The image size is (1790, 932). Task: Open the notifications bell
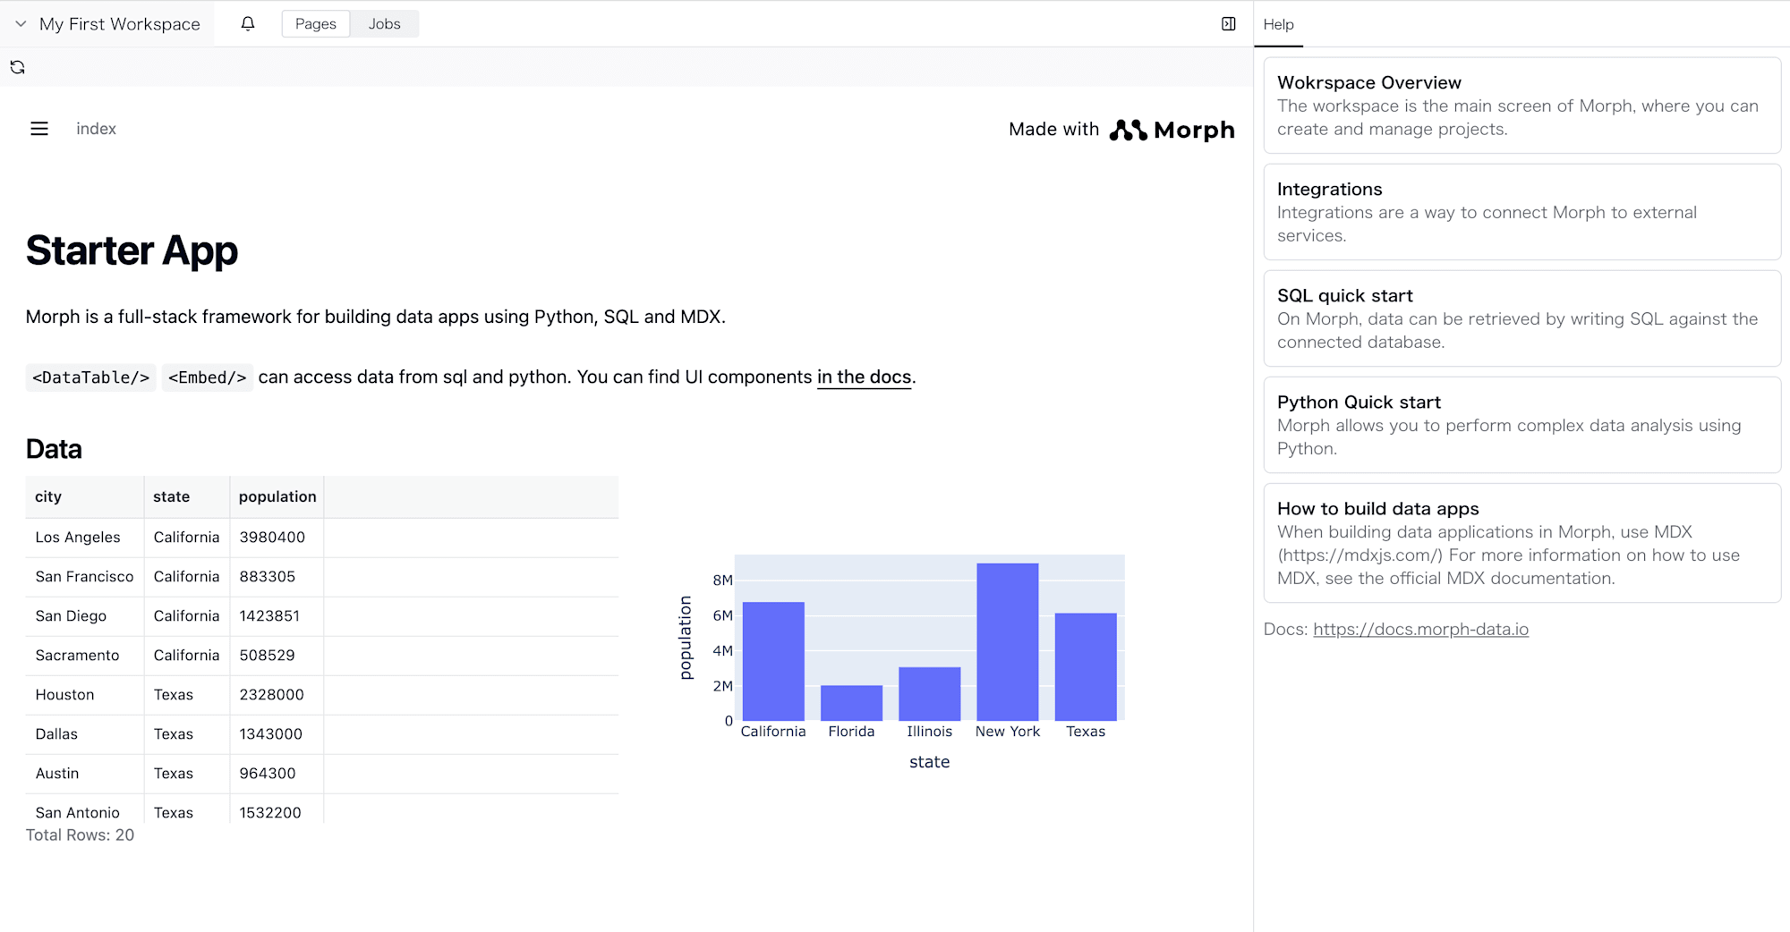click(x=248, y=24)
